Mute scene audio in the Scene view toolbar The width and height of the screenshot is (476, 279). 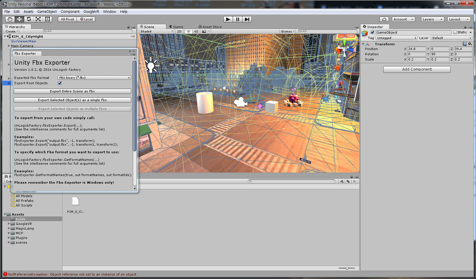[196, 31]
